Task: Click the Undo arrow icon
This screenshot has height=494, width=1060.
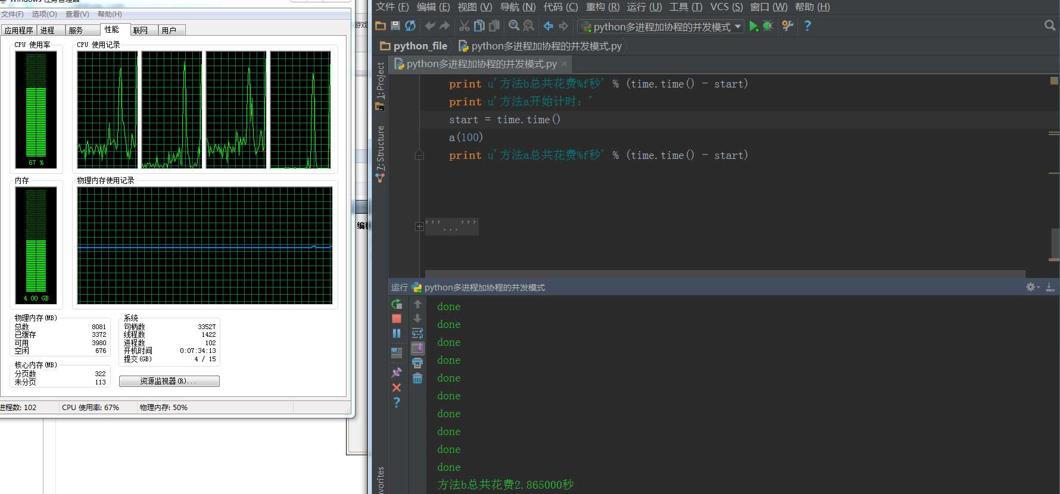Action: click(x=430, y=26)
